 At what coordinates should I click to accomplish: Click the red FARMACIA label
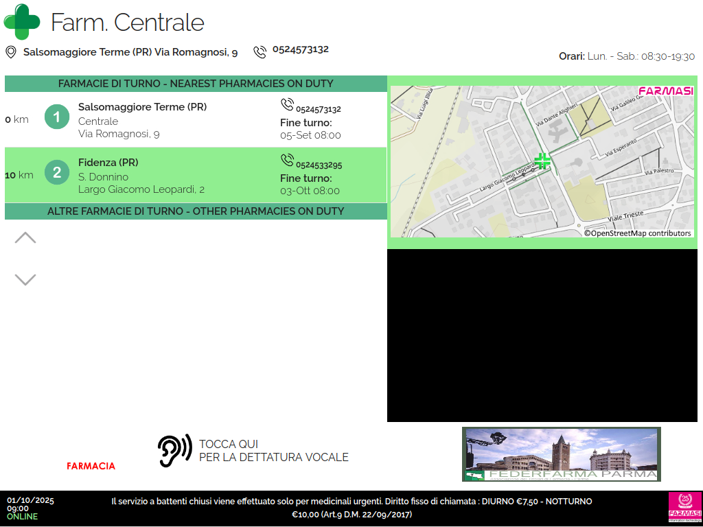tap(91, 467)
